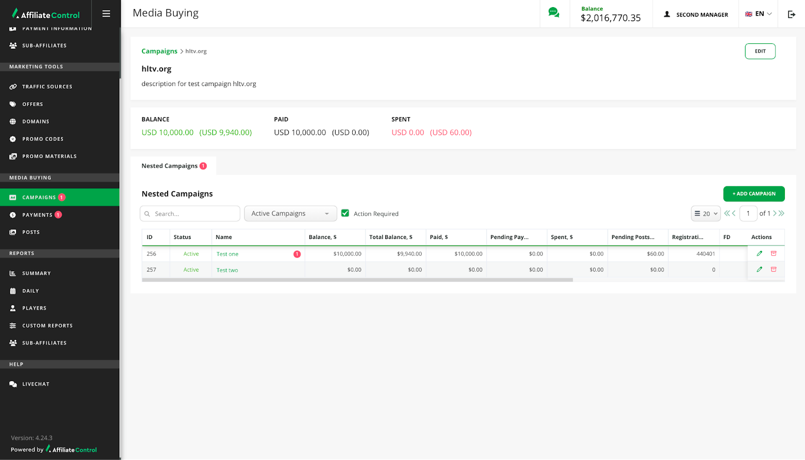
Task: Open Traffic Sources in the sidebar
Action: 47,87
